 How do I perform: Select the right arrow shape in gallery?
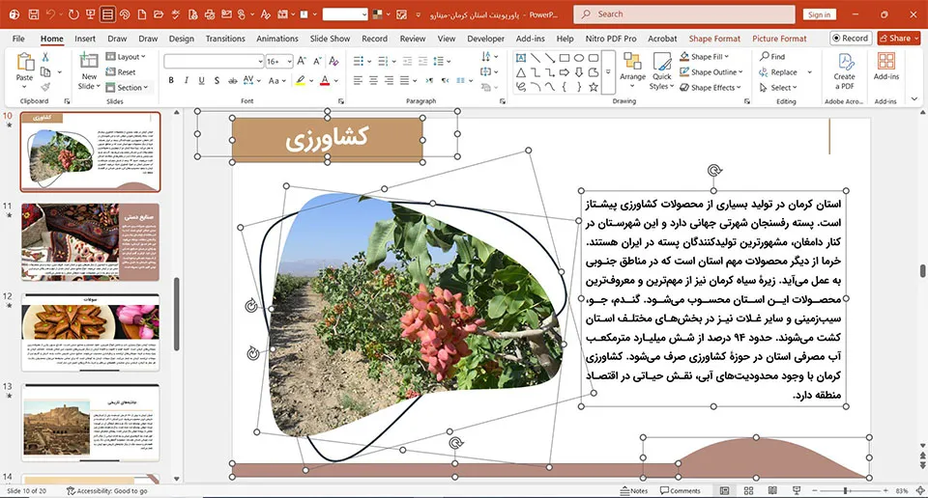(x=565, y=72)
